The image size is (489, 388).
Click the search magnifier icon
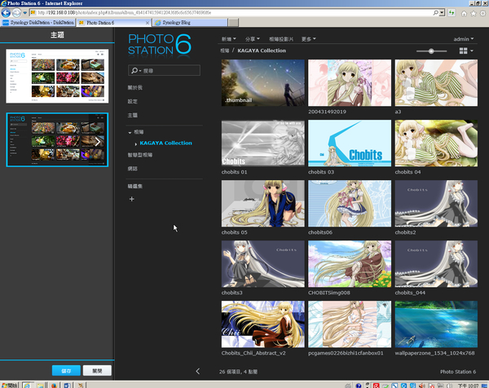134,71
